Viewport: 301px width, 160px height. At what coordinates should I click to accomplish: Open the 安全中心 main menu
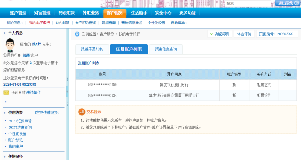pyautogui.click(x=163, y=13)
